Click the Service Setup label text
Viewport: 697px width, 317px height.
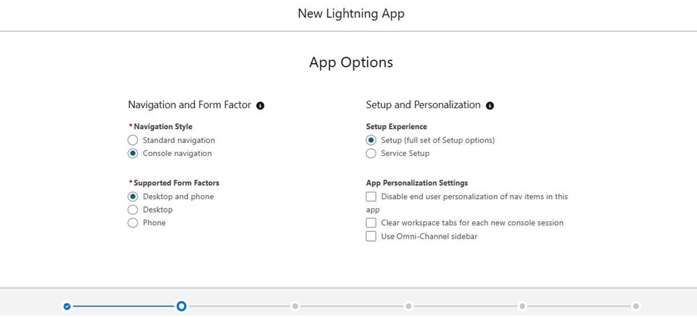405,153
